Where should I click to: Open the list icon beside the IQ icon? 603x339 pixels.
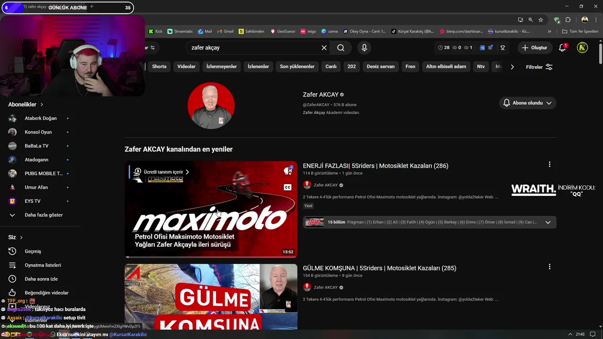click(490, 48)
